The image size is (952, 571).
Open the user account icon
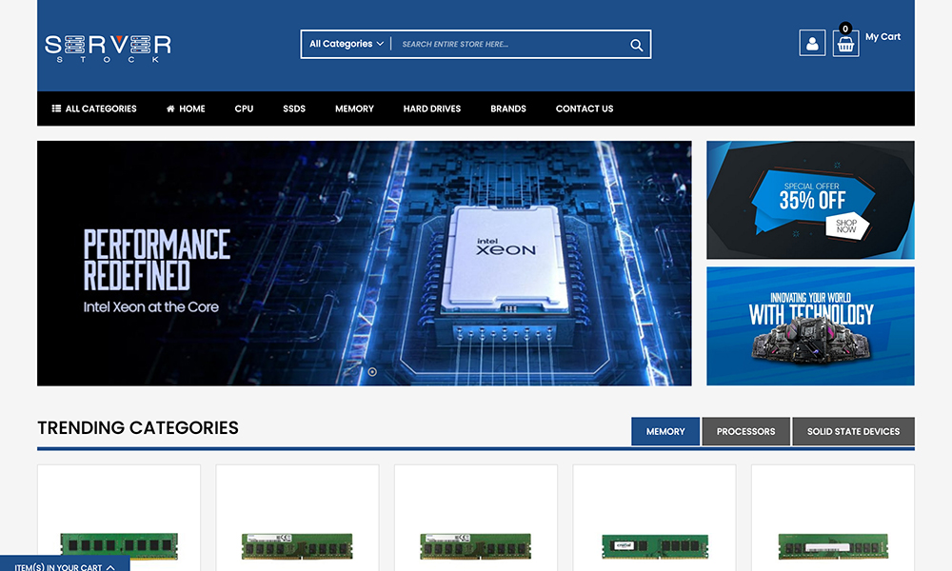[812, 44]
